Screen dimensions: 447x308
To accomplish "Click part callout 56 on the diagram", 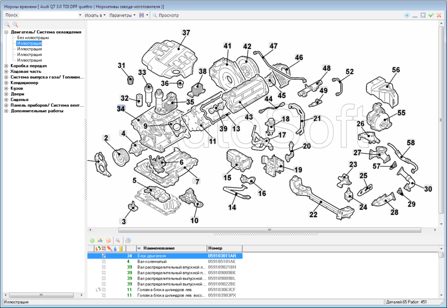I will click(396, 70).
